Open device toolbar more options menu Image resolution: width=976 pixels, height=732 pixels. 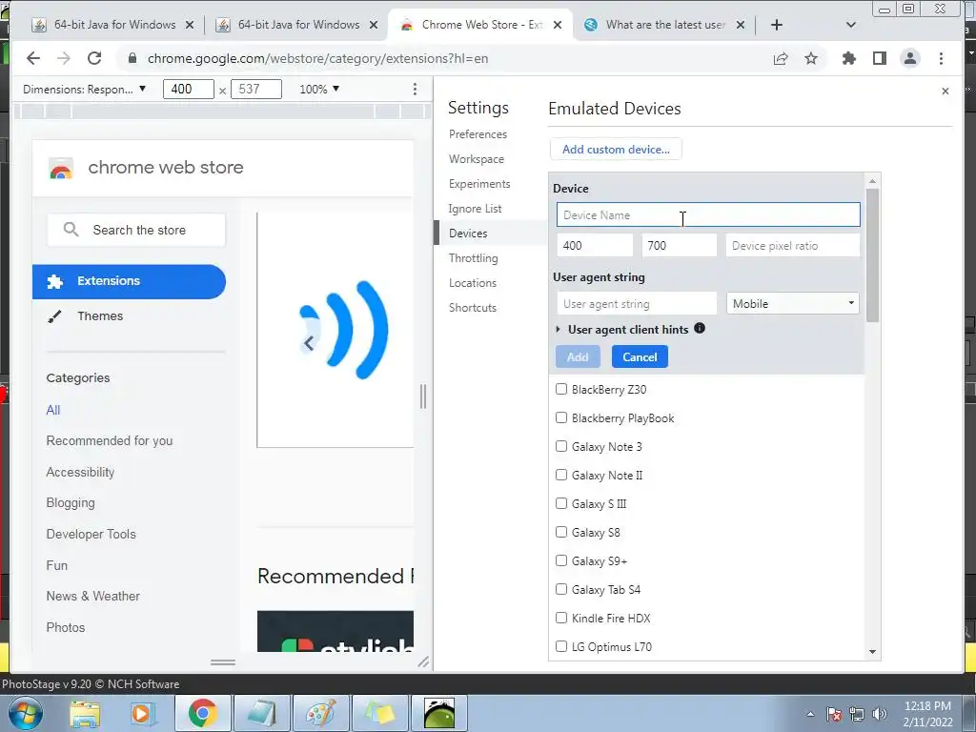click(x=415, y=89)
